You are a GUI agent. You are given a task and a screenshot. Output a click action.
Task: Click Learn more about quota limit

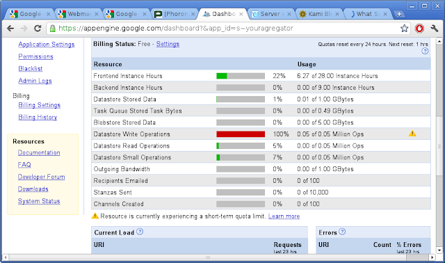click(x=284, y=216)
